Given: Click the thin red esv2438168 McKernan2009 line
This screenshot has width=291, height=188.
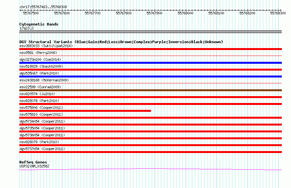Looking at the screenshot, I should pos(150,83).
